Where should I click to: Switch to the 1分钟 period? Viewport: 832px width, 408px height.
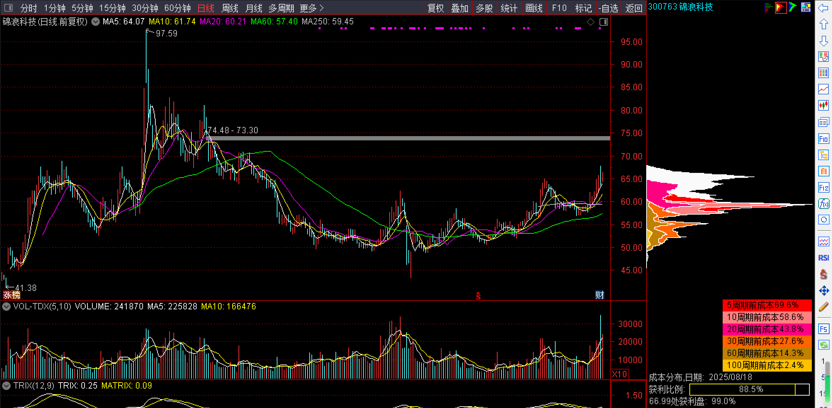pos(54,8)
